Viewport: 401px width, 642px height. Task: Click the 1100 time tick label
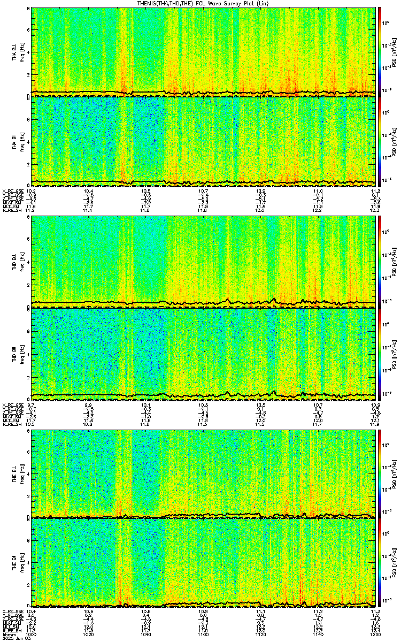[204, 635]
